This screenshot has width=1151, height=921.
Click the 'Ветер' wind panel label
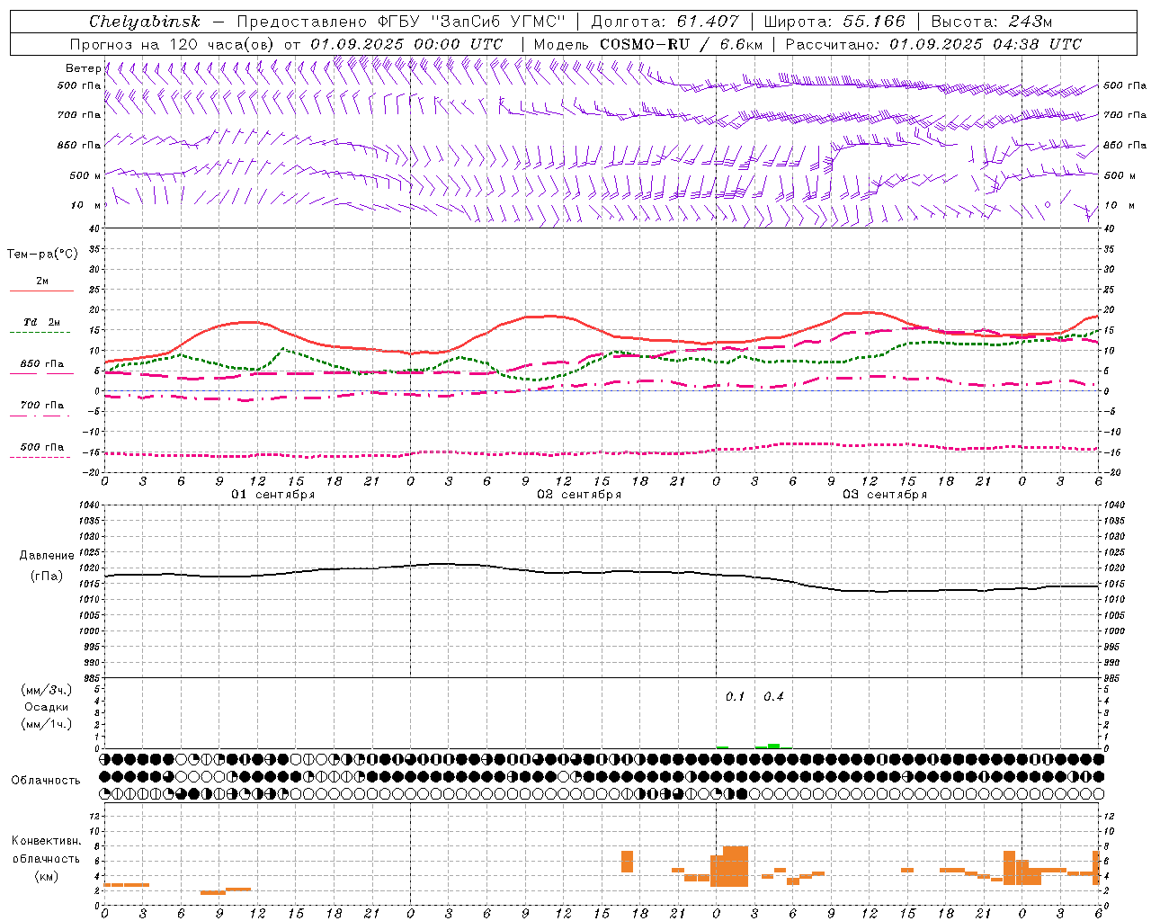tap(83, 68)
